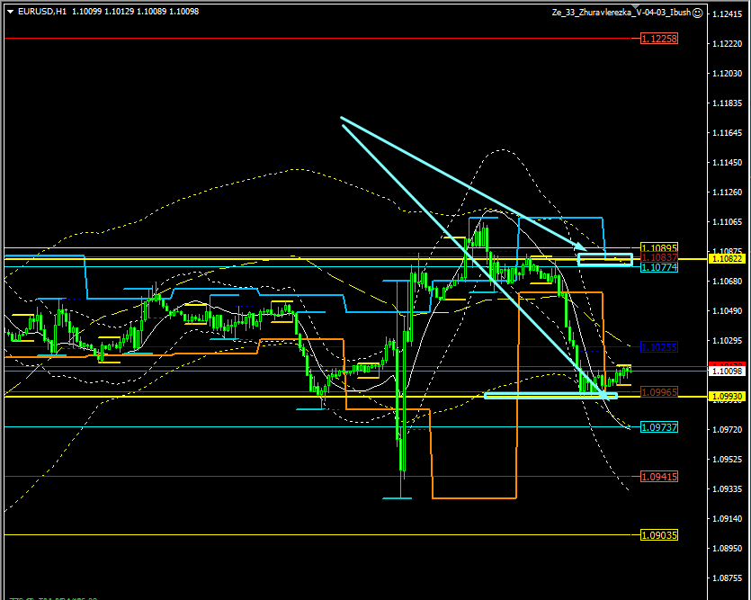Screen dimensions: 751x600
Task: Click the high price 1.10129 in header
Action: tap(120, 12)
